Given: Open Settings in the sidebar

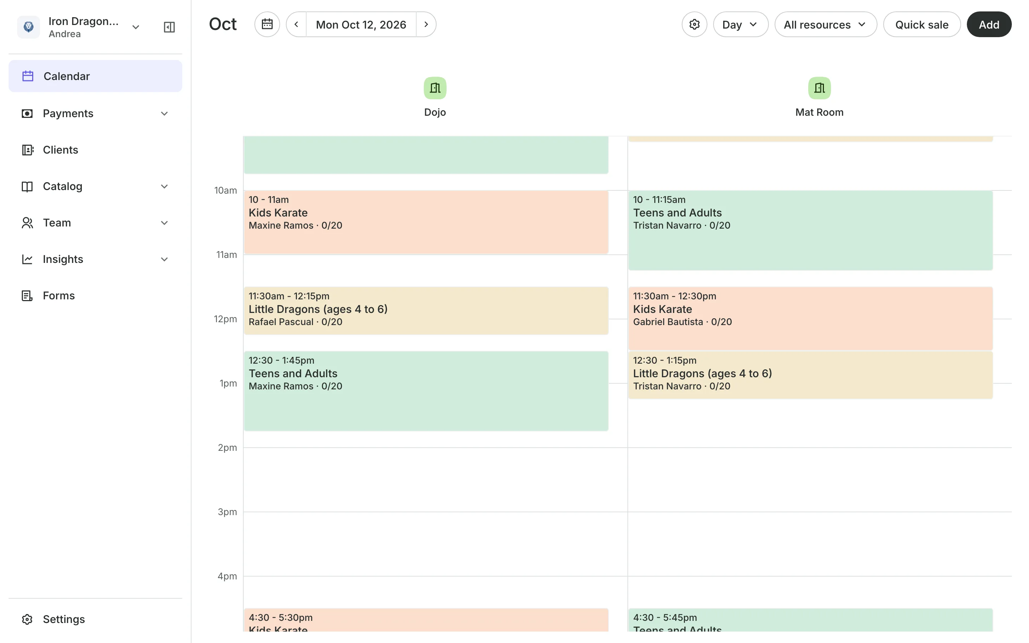Looking at the screenshot, I should 95,619.
